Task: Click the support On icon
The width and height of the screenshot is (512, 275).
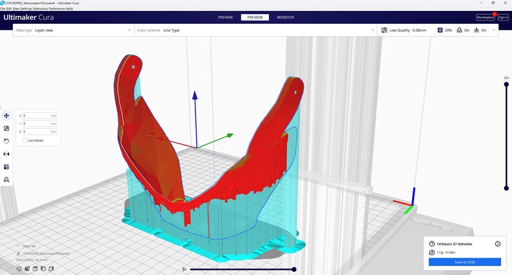Action: 459,30
